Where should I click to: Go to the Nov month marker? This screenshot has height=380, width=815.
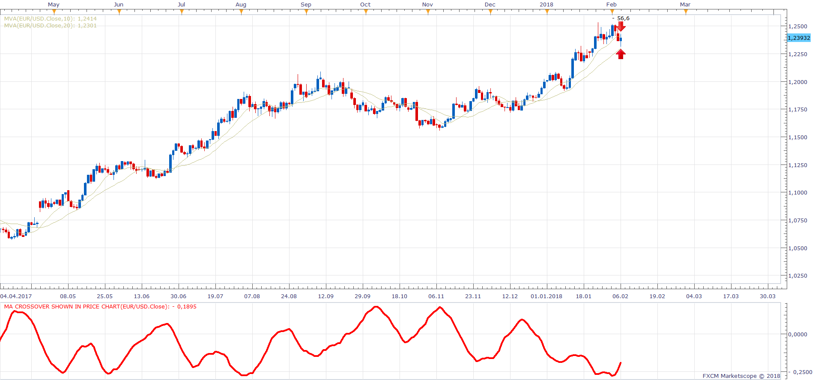coord(427,5)
